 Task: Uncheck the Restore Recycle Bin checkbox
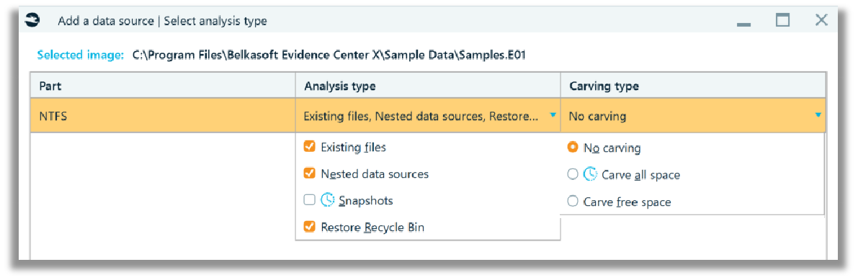[309, 227]
